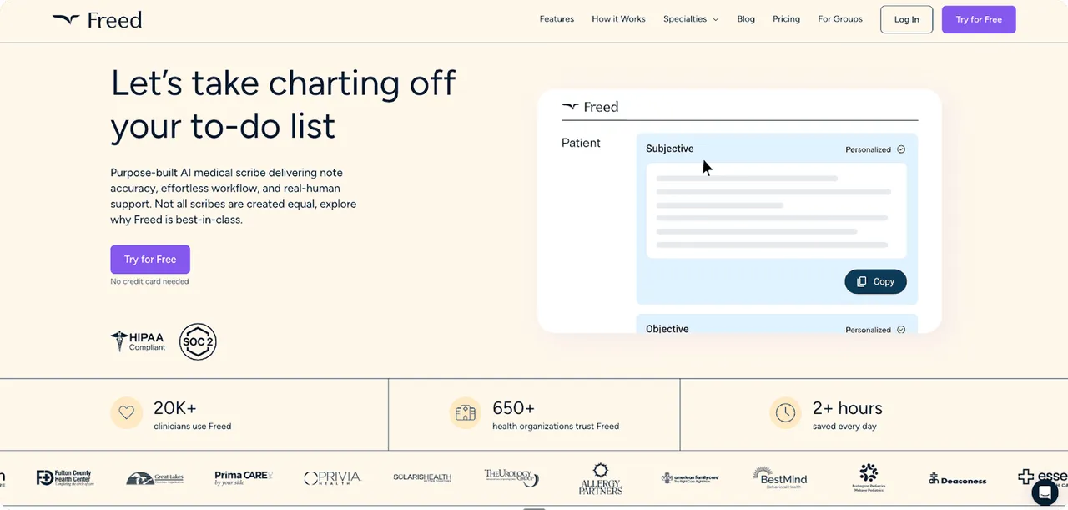Click the HIPAA Compliant badge
Image resolution: width=1068 pixels, height=510 pixels.
(x=139, y=341)
